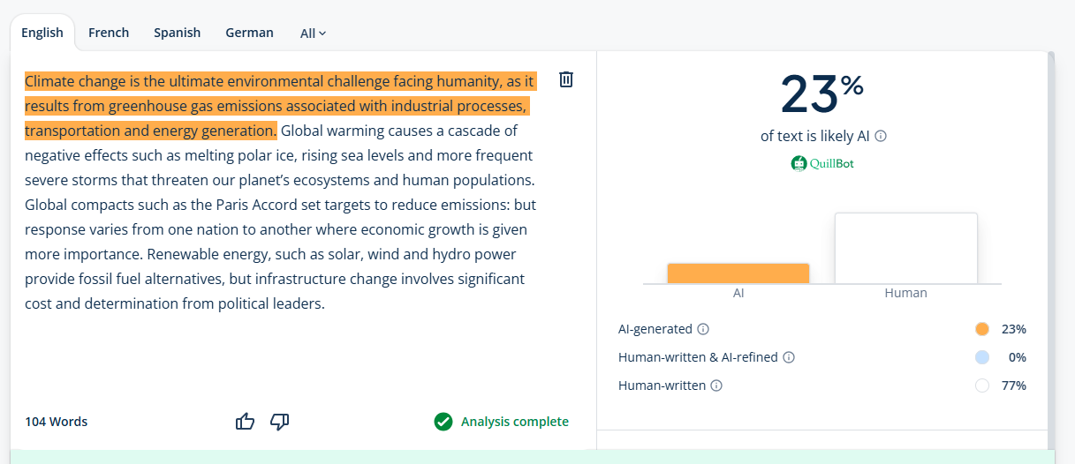Viewport: 1075px width, 464px height.
Task: Click the white Human-written color dot
Action: pyautogui.click(x=982, y=385)
